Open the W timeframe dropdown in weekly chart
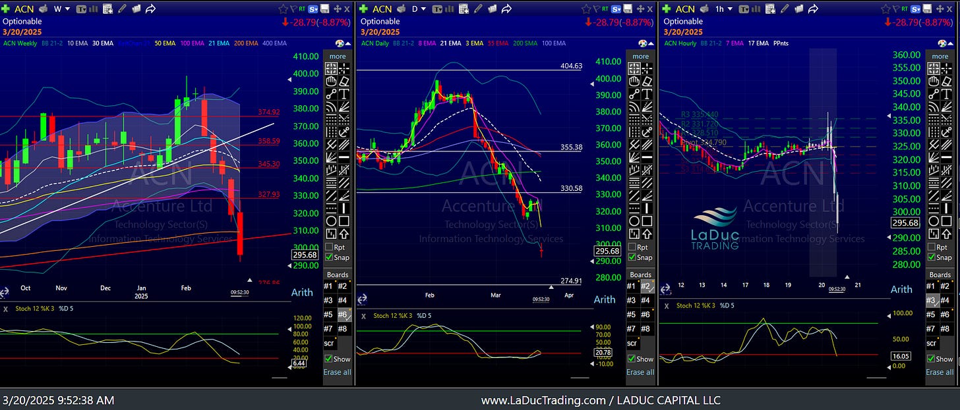Image resolution: width=960 pixels, height=410 pixels. tap(62, 9)
